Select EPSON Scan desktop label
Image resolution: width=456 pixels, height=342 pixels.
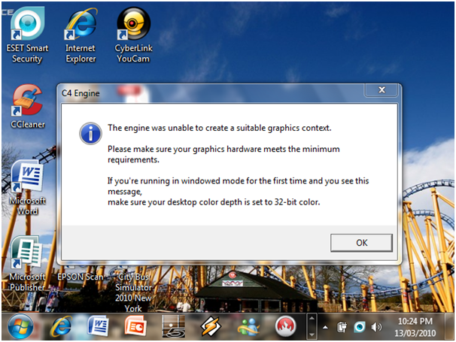[81, 277]
